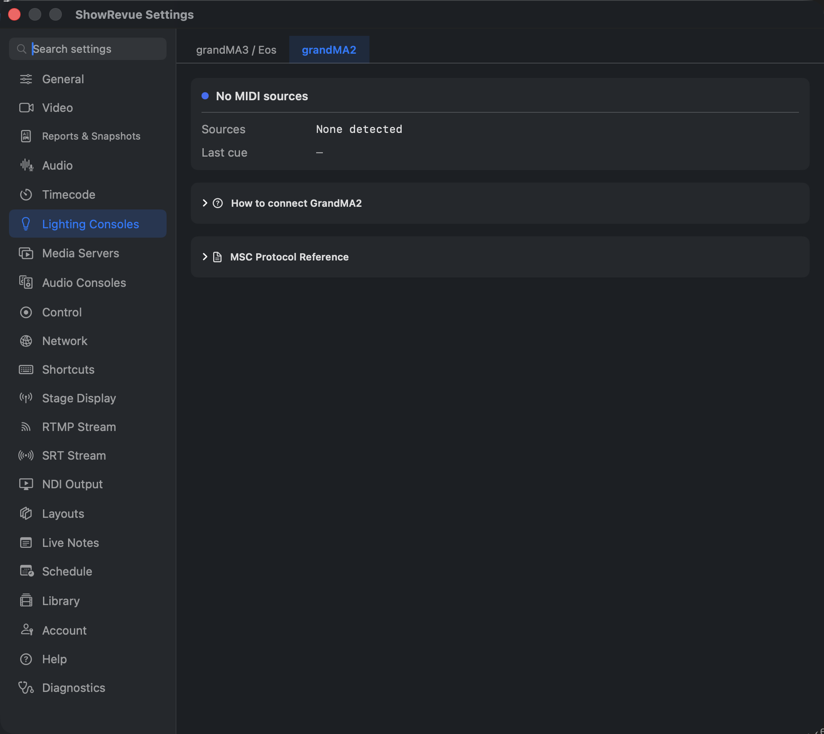Focus the Search settings field
This screenshot has width=824, height=734.
coord(87,49)
